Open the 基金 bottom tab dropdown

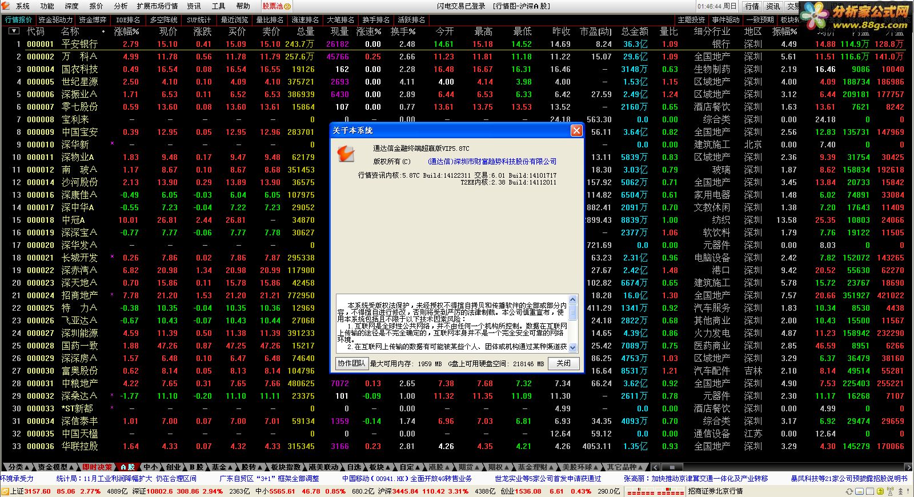(222, 467)
